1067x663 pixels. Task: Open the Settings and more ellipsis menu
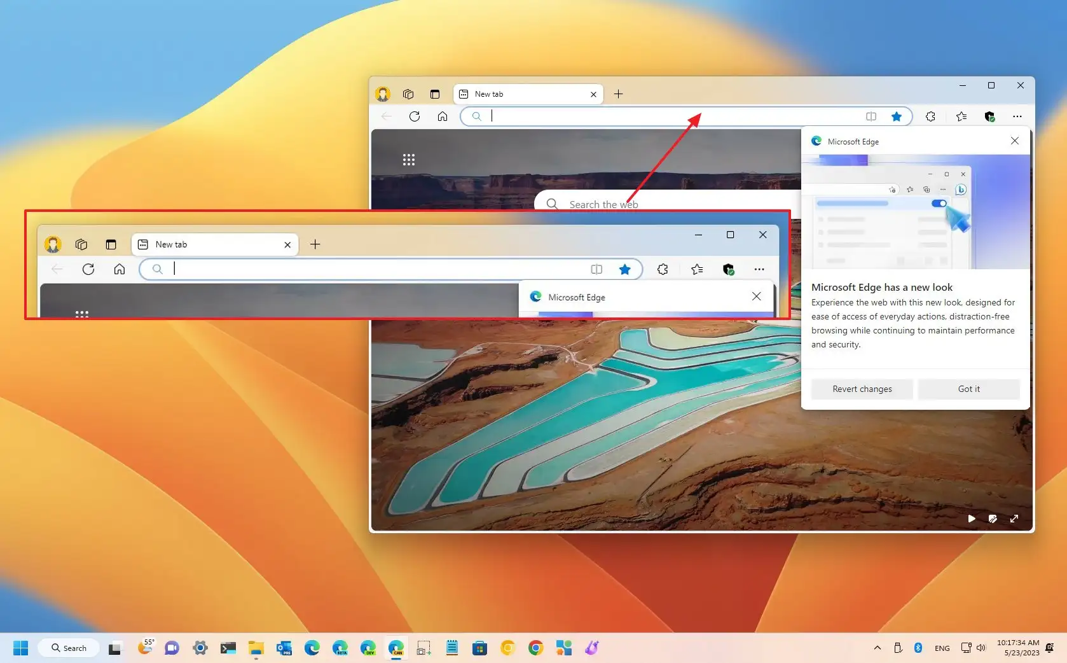759,269
